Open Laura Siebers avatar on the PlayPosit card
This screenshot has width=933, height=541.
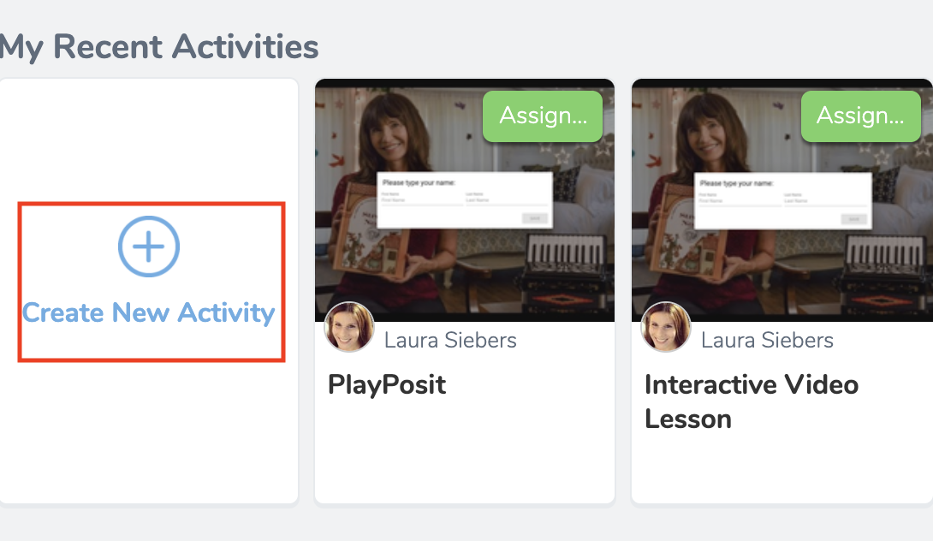[348, 327]
